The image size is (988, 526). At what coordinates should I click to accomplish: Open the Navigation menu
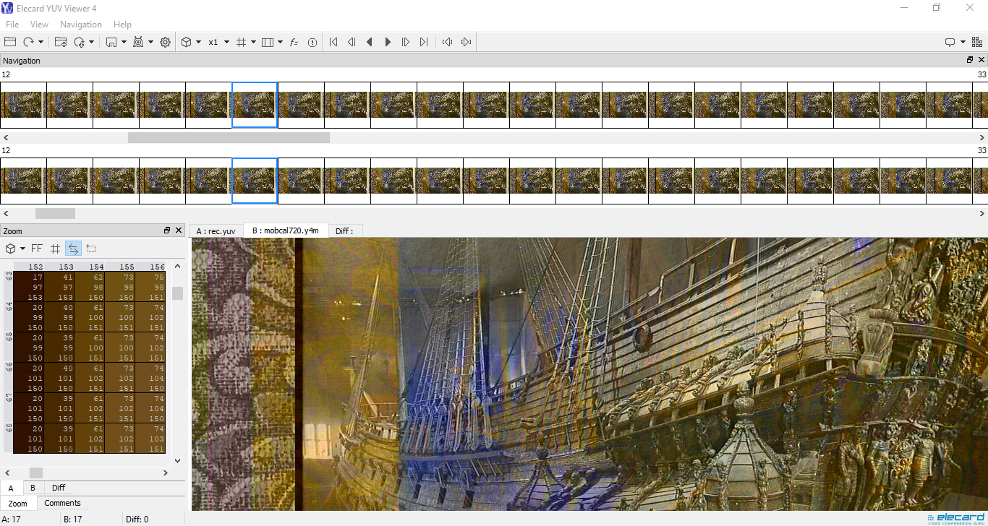pos(81,25)
